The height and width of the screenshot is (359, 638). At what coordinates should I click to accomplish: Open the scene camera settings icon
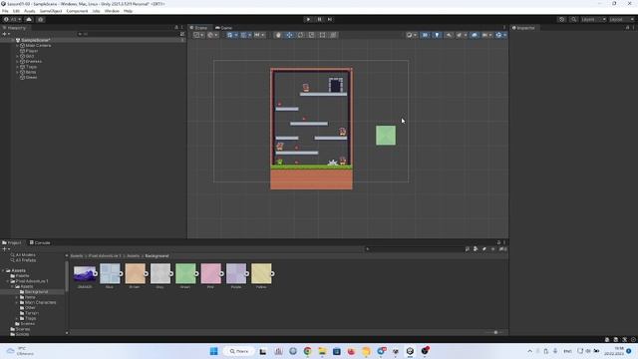pyautogui.click(x=486, y=35)
